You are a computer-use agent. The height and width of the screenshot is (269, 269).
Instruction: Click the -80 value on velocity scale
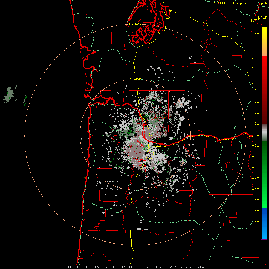tap(256, 223)
